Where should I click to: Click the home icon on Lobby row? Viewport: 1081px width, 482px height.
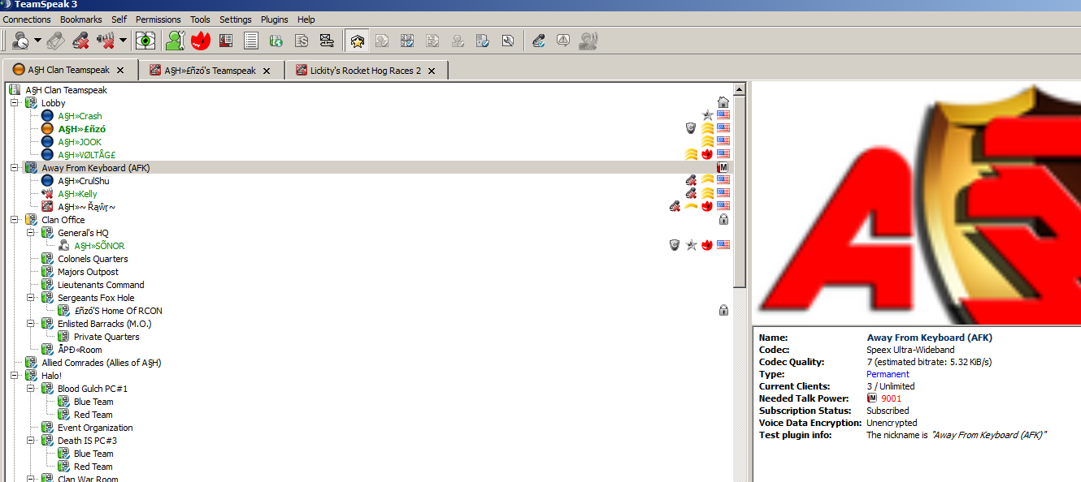723,103
